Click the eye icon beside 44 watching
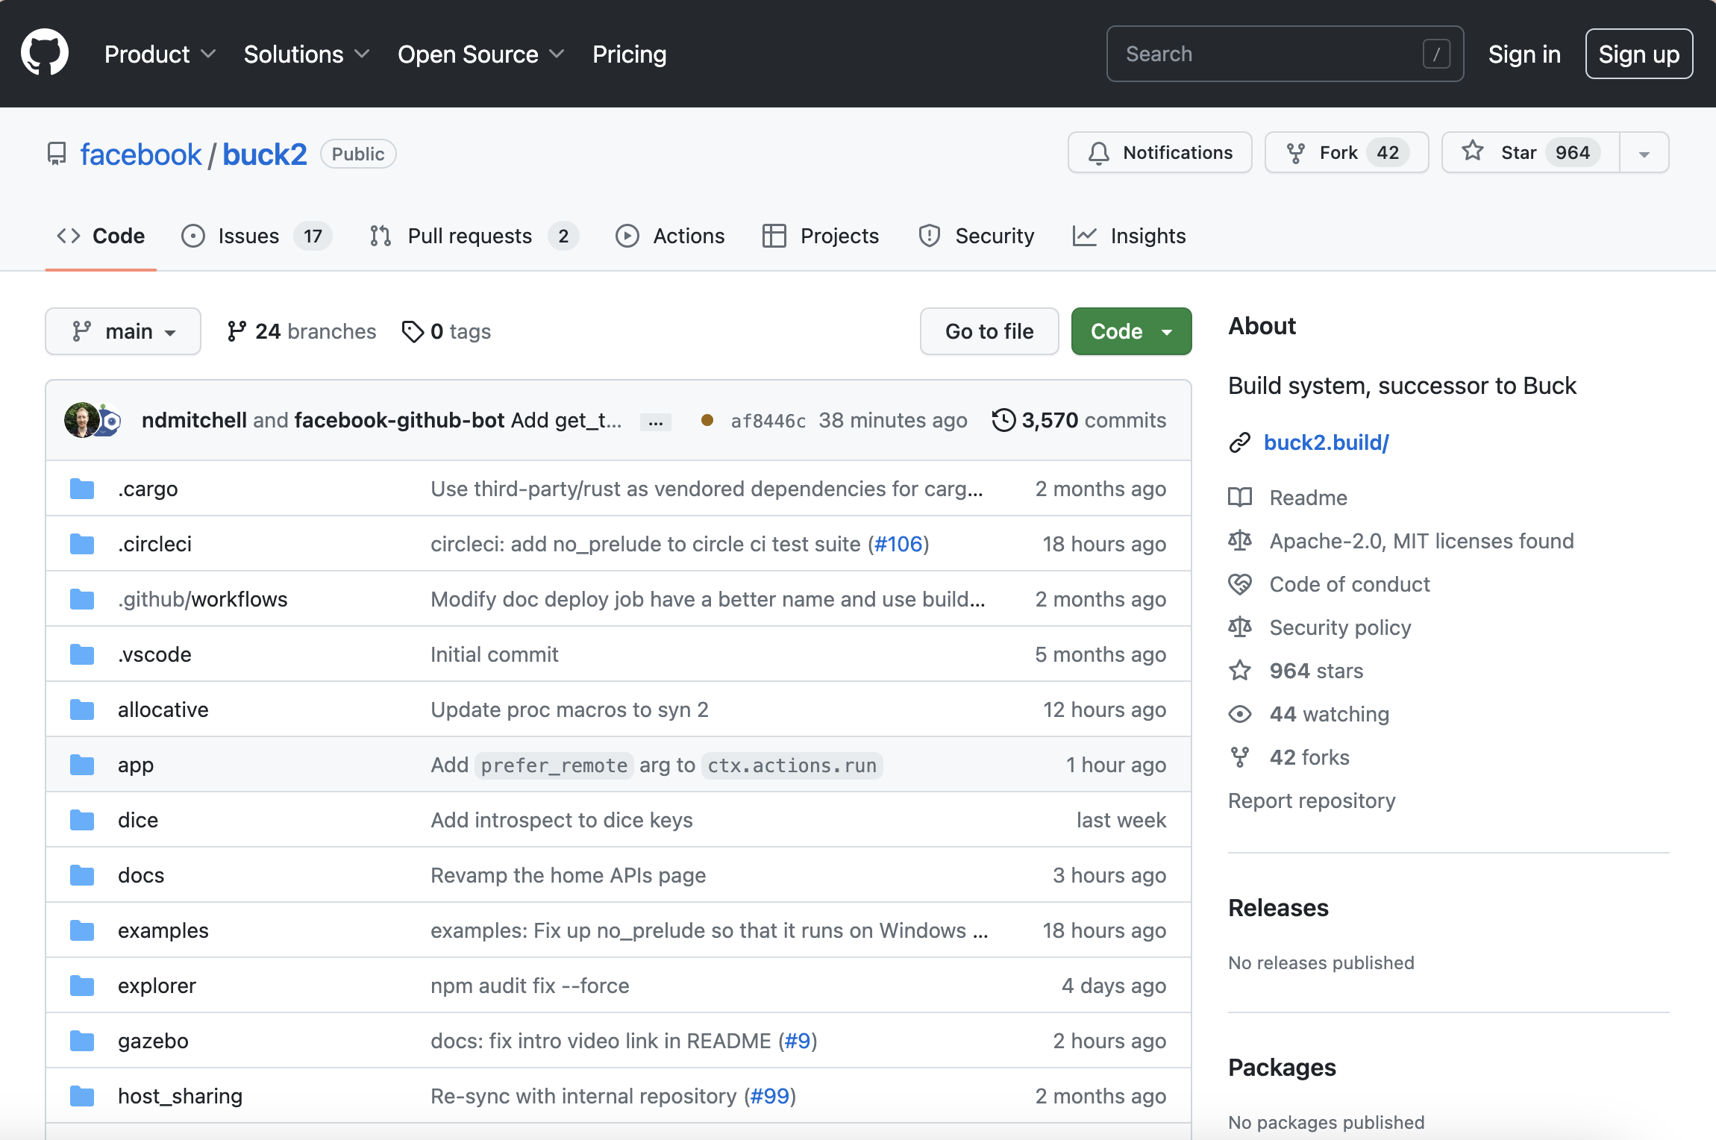The image size is (1716, 1140). [1240, 714]
